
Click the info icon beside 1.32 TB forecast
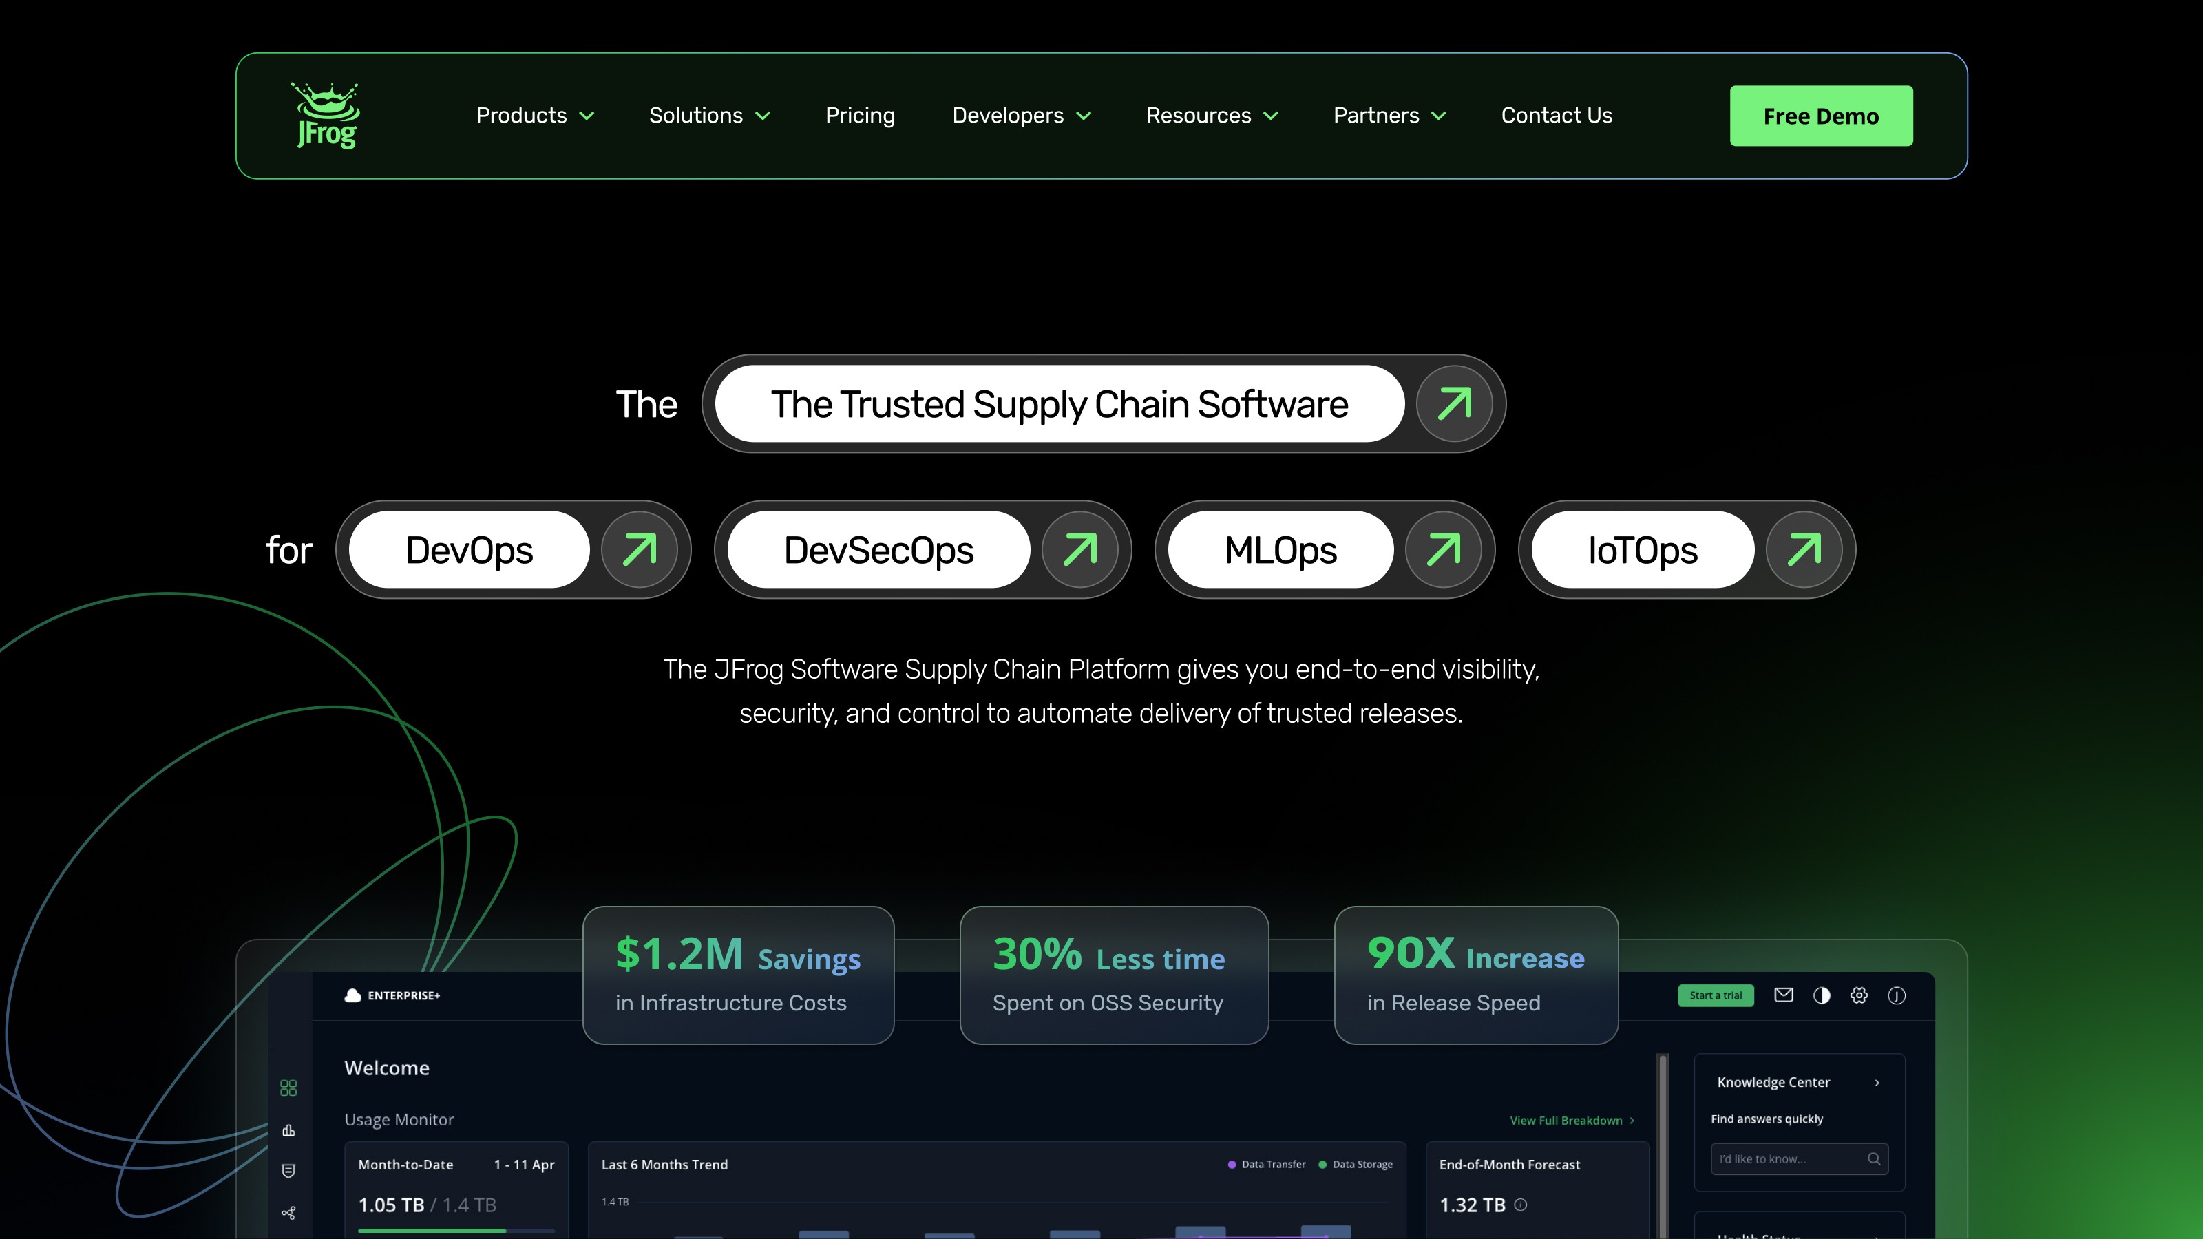1521,1205
